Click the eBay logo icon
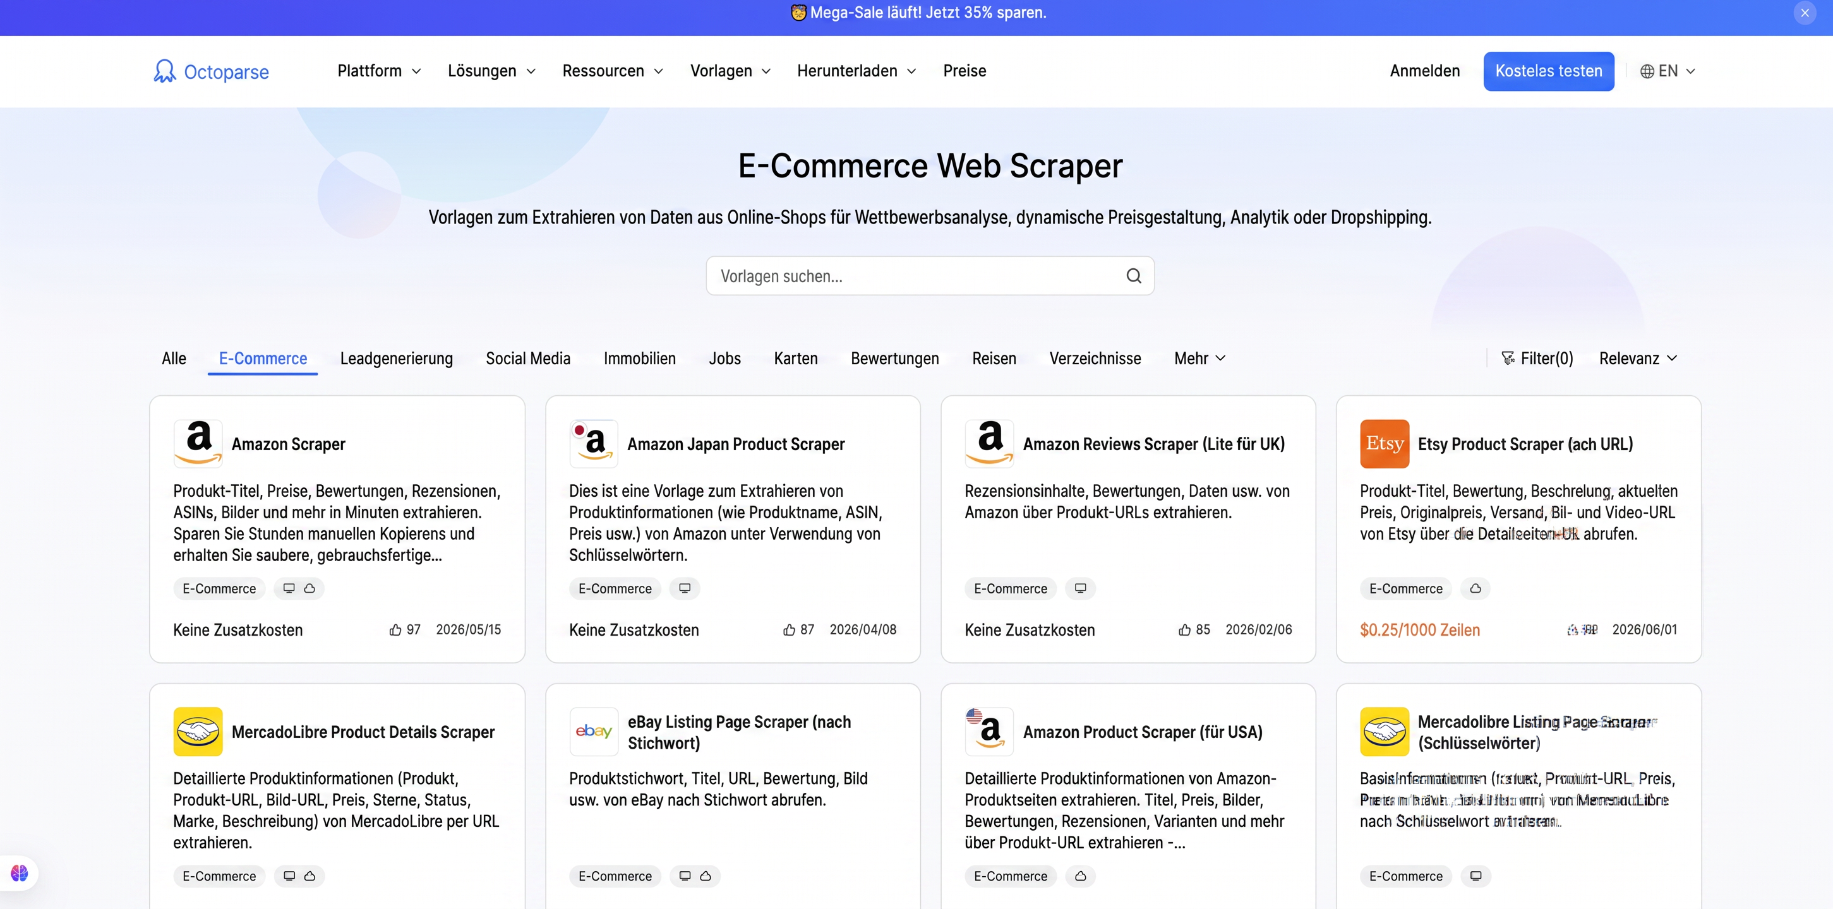 tap(594, 731)
